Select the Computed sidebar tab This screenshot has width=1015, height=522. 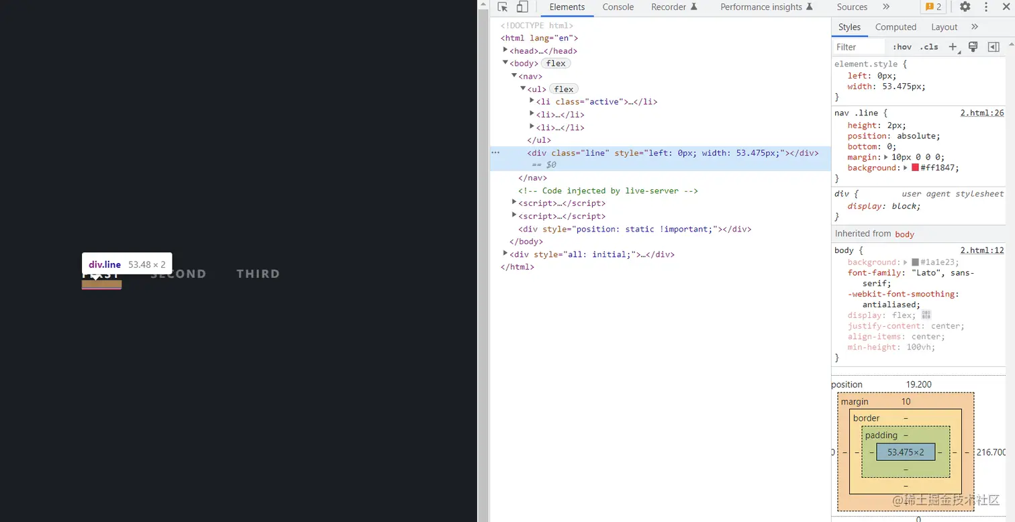coord(896,27)
